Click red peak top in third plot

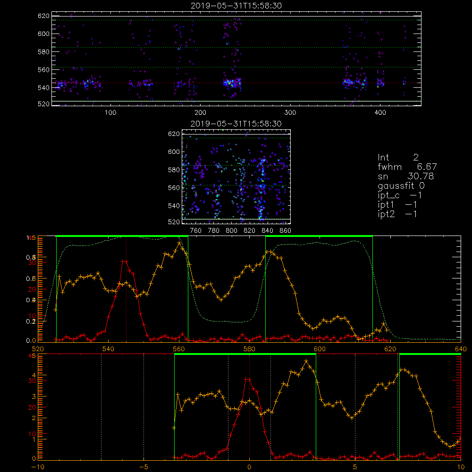coord(124,261)
